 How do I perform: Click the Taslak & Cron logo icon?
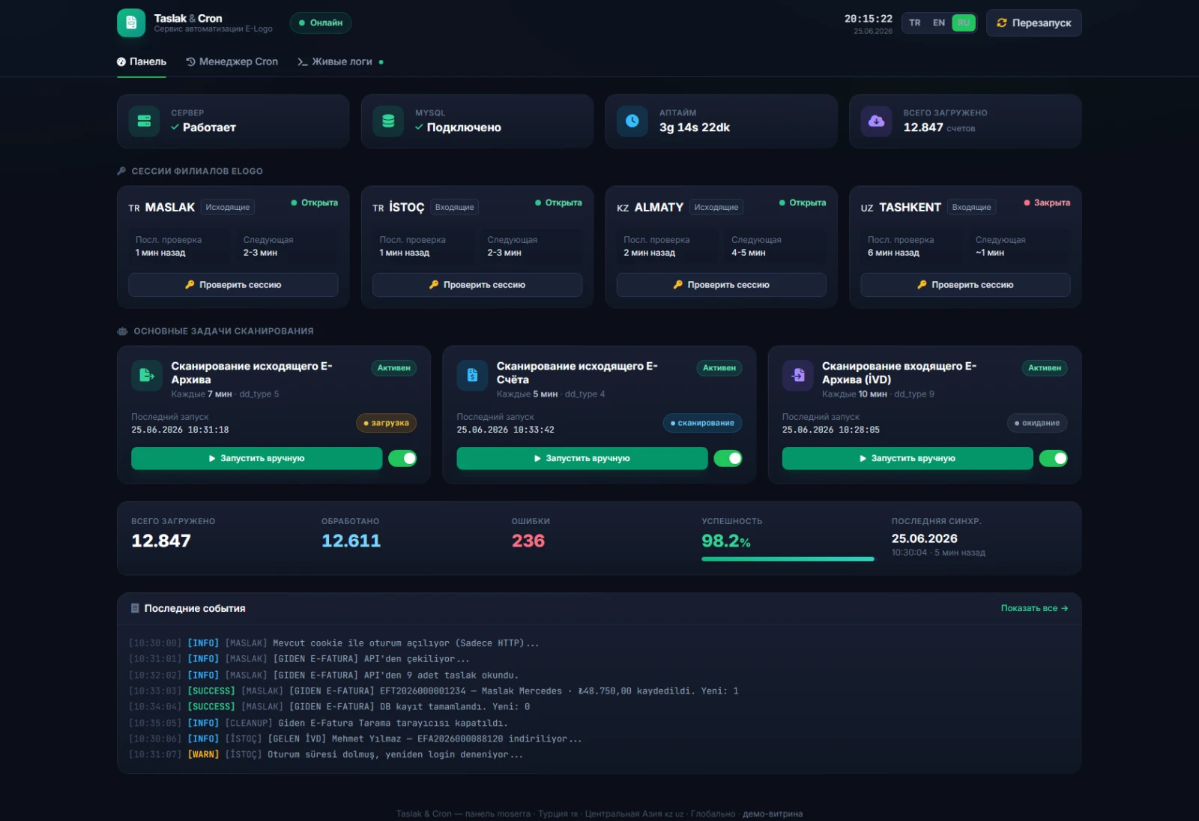(x=131, y=23)
